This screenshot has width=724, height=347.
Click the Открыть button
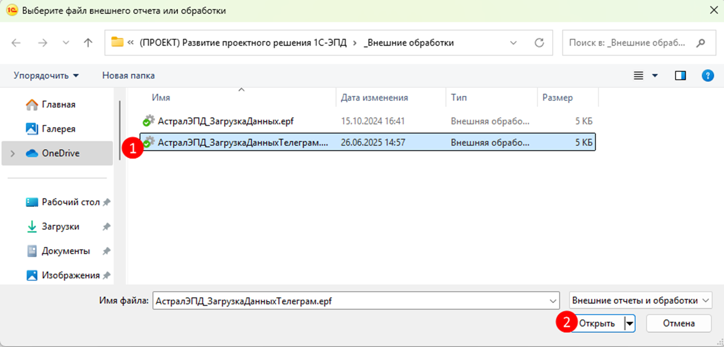pyautogui.click(x=597, y=323)
